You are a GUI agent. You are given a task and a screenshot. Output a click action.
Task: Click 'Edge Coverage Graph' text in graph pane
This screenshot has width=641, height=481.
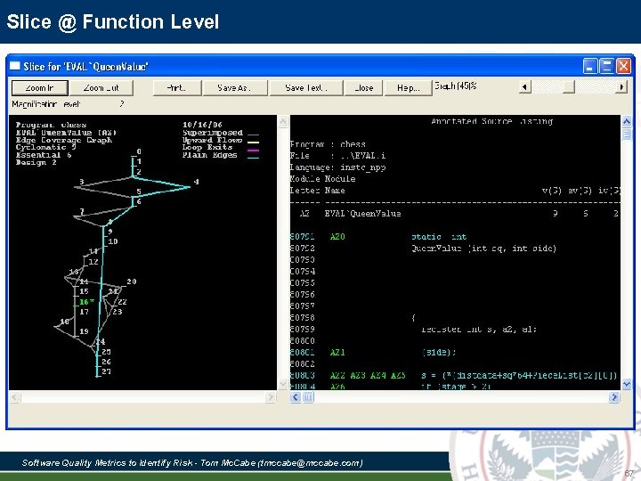(64, 140)
